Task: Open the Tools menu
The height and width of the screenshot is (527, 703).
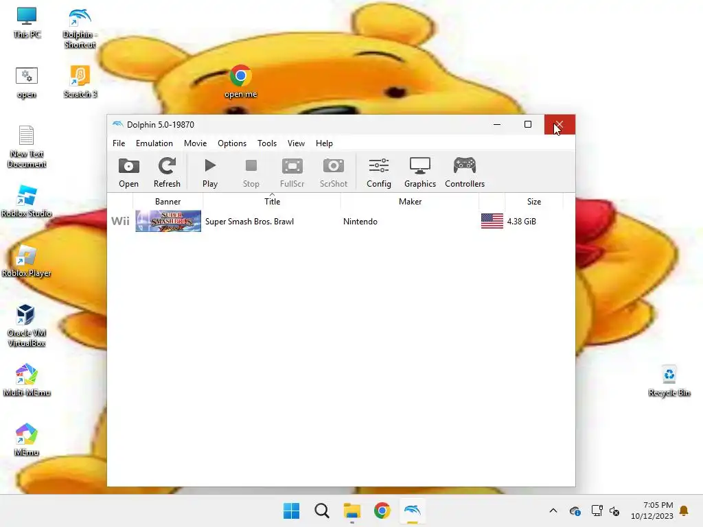Action: (267, 143)
